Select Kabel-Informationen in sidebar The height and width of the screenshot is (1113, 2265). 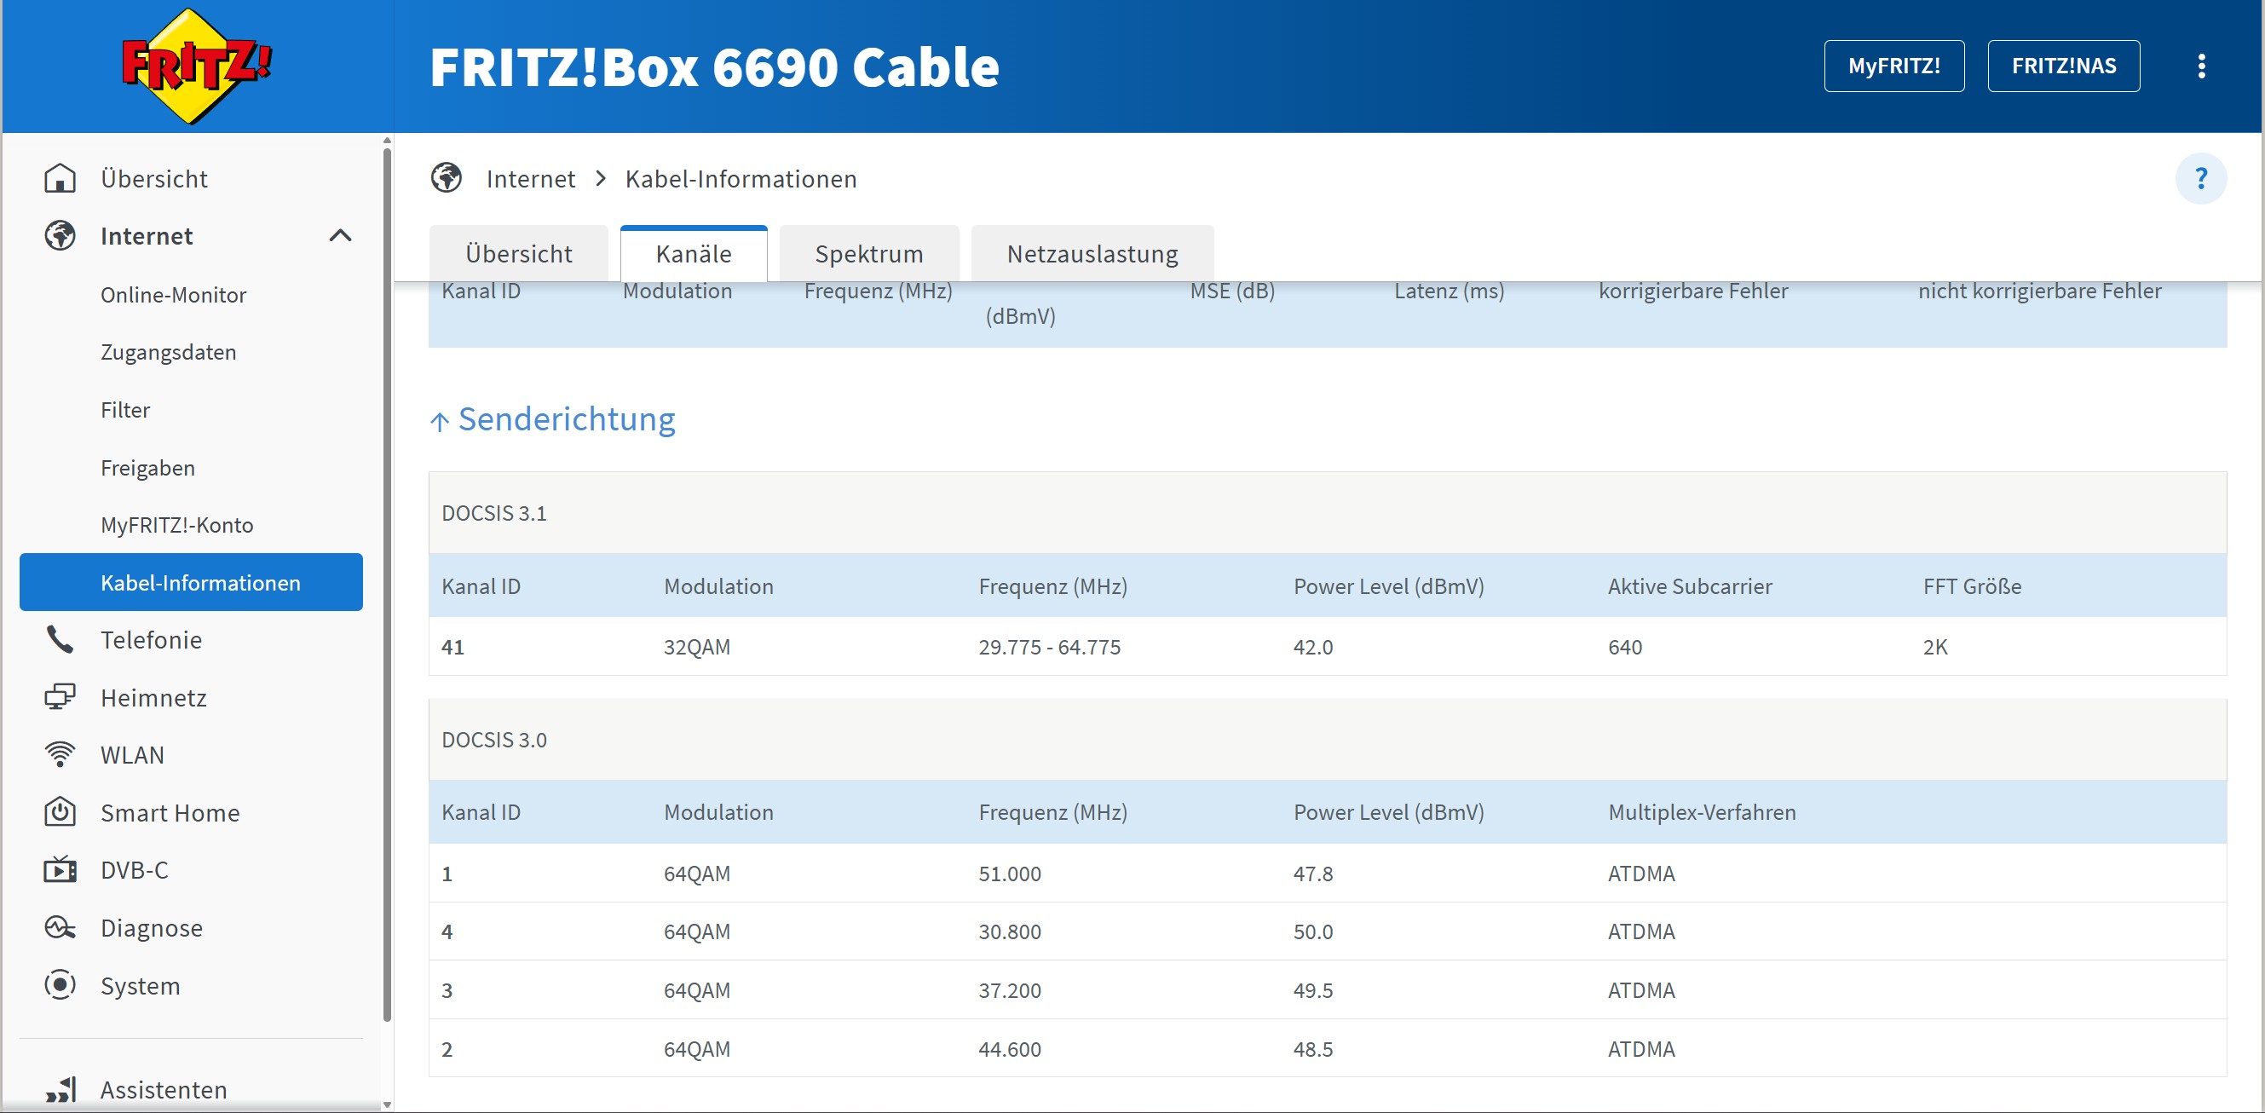click(x=191, y=582)
